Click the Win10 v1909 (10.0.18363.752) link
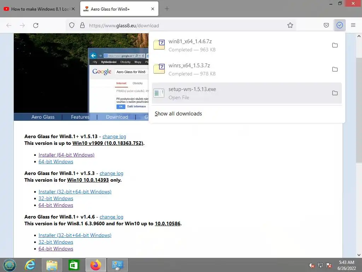 108,143
